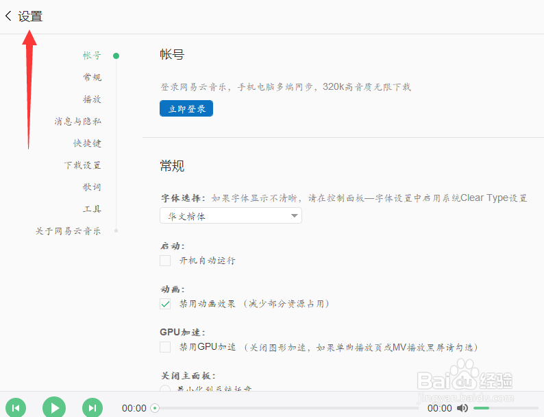Open 常规 section in sidebar
This screenshot has height=417, width=544.
pyautogui.click(x=92, y=77)
